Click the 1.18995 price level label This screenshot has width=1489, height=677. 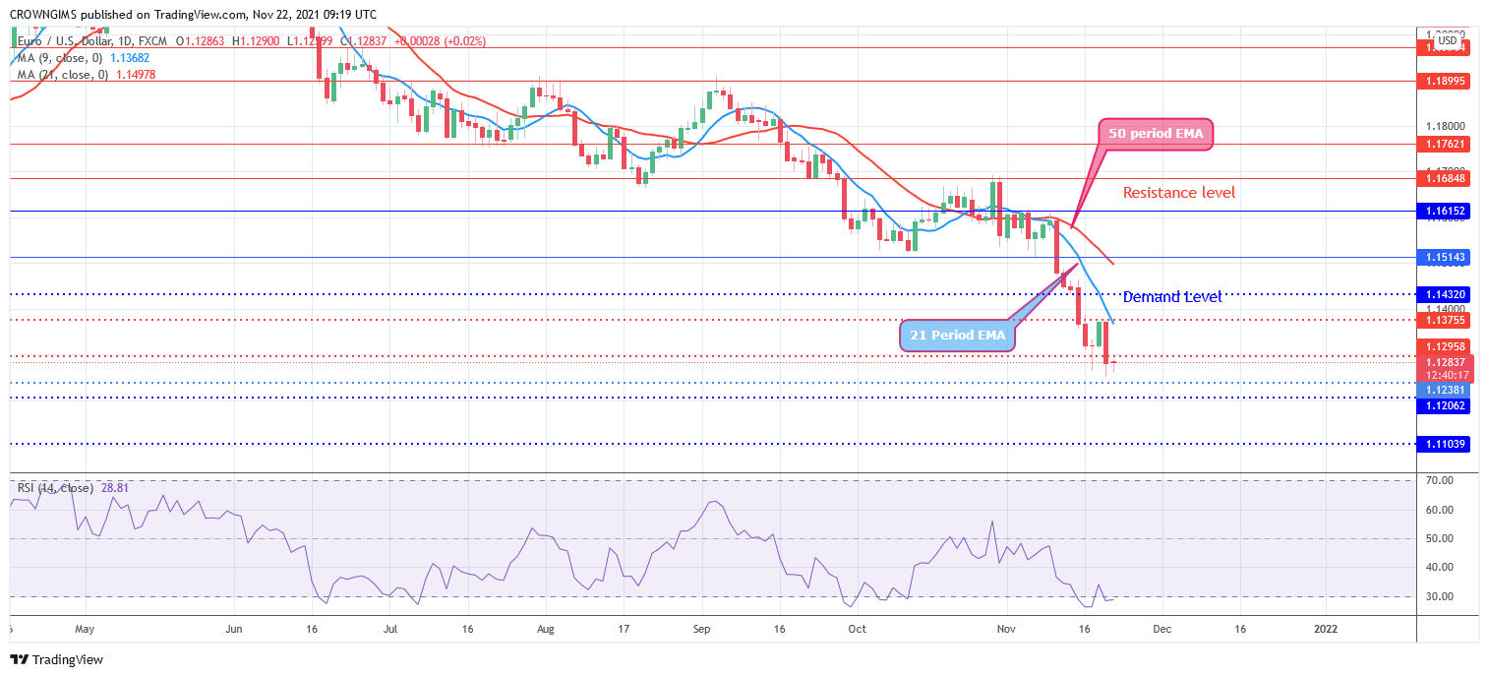pos(1443,82)
